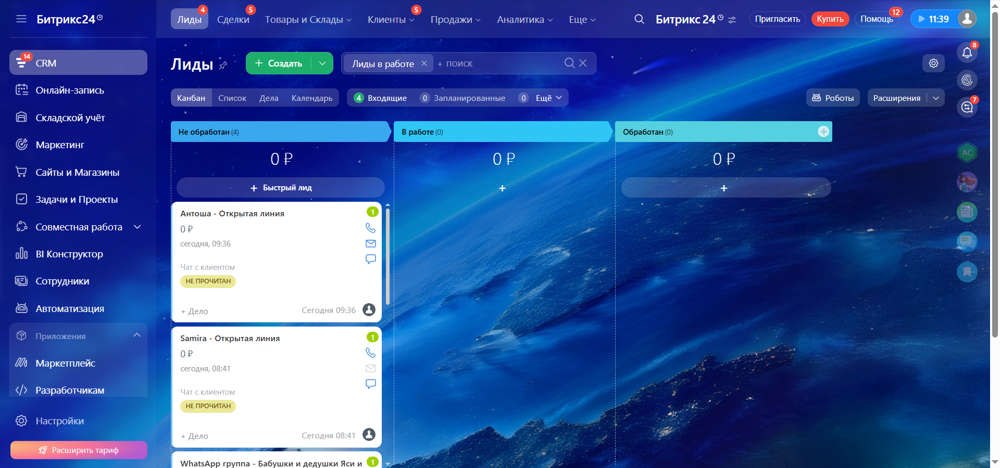
Task: Click the Быстрый лид button
Action: (281, 188)
